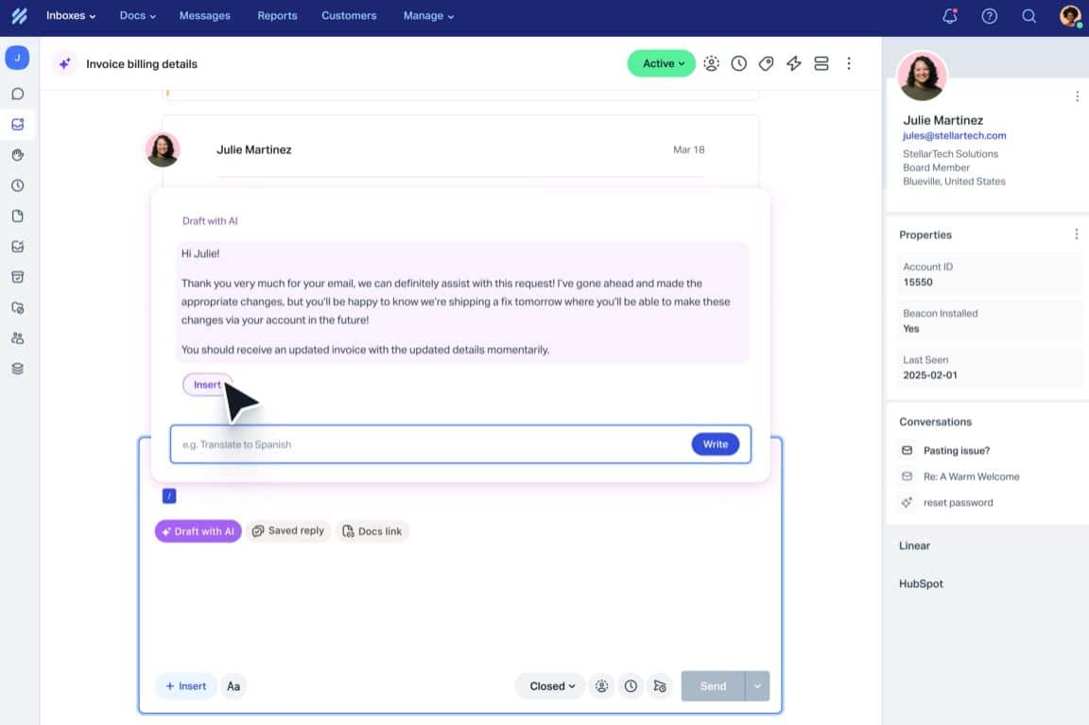Click the blue Write button

(x=716, y=444)
